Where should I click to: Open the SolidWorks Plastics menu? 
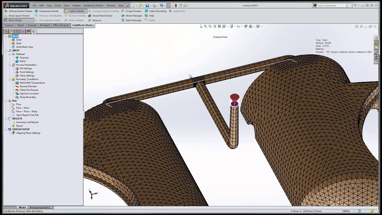pos(93,5)
